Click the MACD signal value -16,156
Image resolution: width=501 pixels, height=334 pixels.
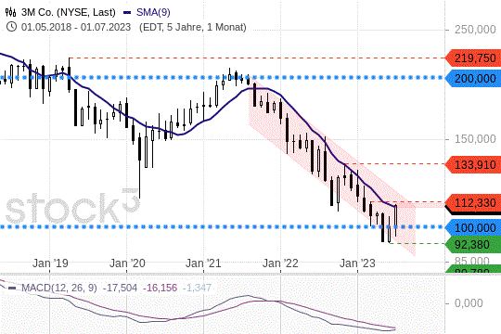tap(160, 288)
